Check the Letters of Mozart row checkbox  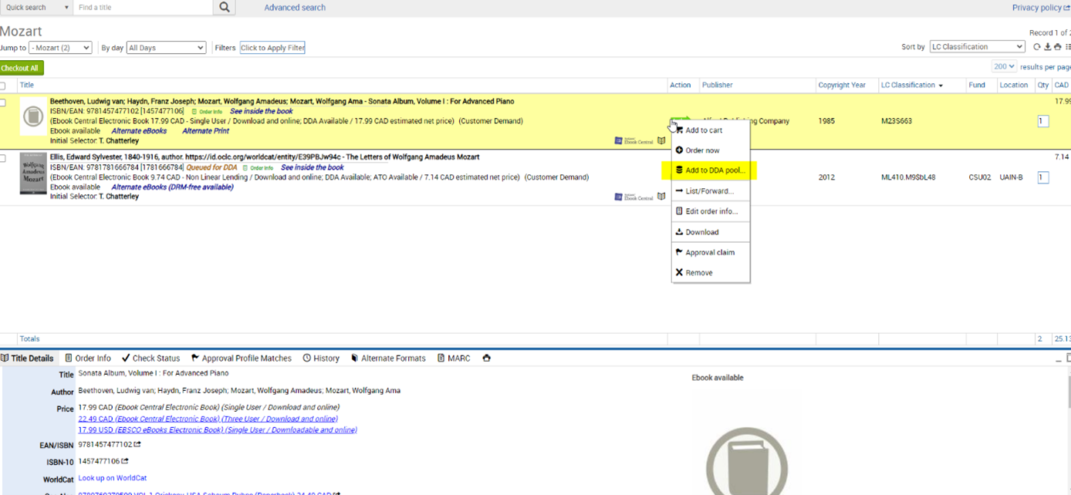(3, 158)
